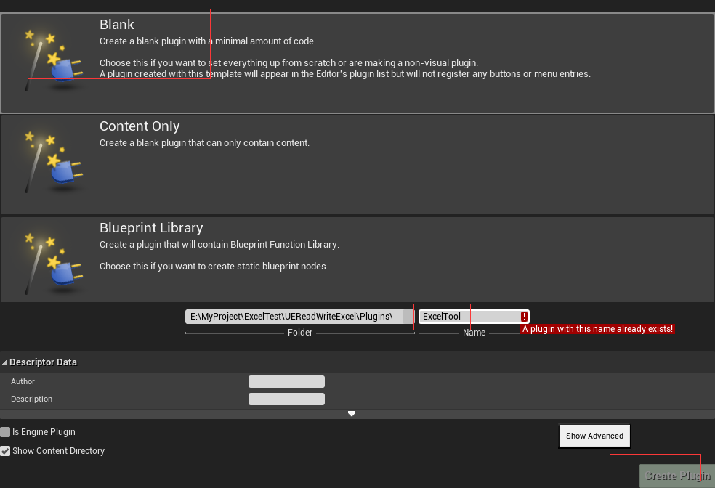This screenshot has height=488, width=715.
Task: Open the folder browser with the '...' icon
Action: (x=408, y=316)
